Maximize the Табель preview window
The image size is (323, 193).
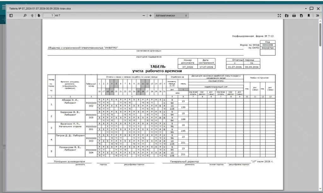tap(311, 9)
